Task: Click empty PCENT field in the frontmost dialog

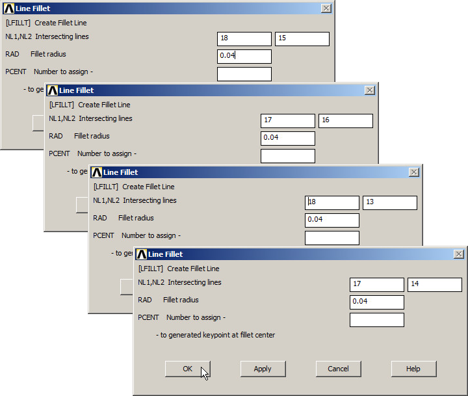Action: pyautogui.click(x=376, y=320)
